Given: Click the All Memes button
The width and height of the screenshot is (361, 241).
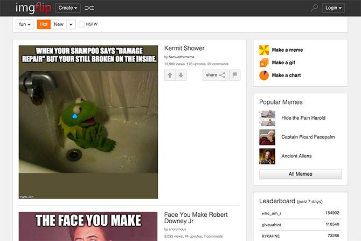Looking at the screenshot, I should click(x=300, y=174).
